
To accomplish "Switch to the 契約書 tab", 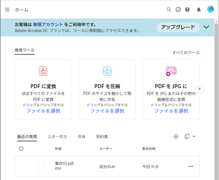I will (x=102, y=137).
